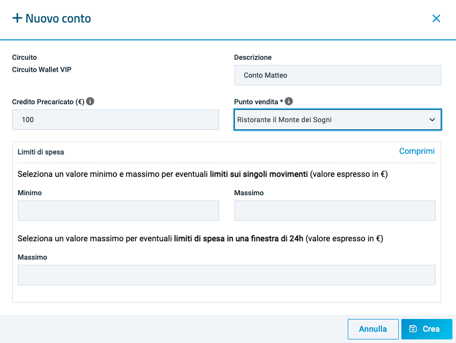Click the plus icon beside Nuovo conto

(17, 19)
